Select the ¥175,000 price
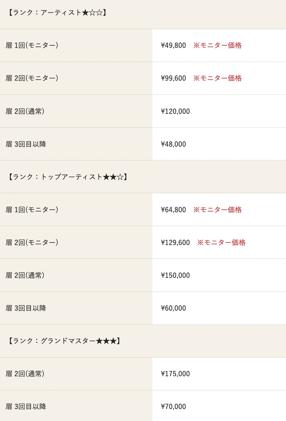The image size is (286, 421). click(175, 374)
